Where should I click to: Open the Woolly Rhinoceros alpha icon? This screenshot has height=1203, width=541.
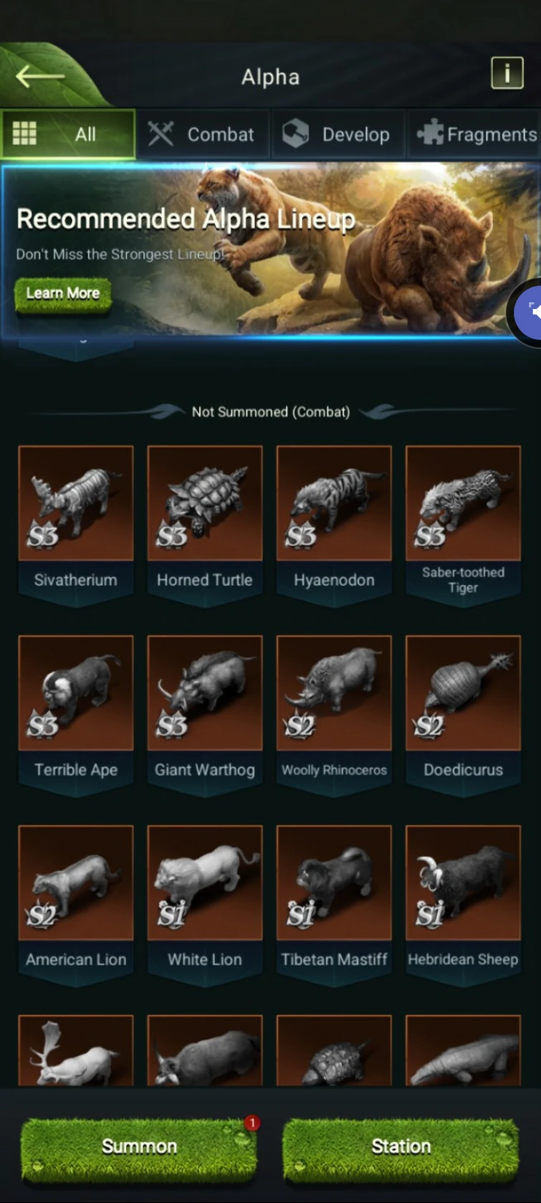[334, 693]
